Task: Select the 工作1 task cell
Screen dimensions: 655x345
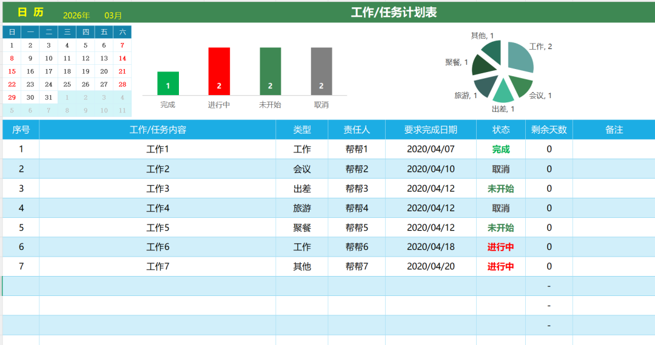Action: (158, 149)
